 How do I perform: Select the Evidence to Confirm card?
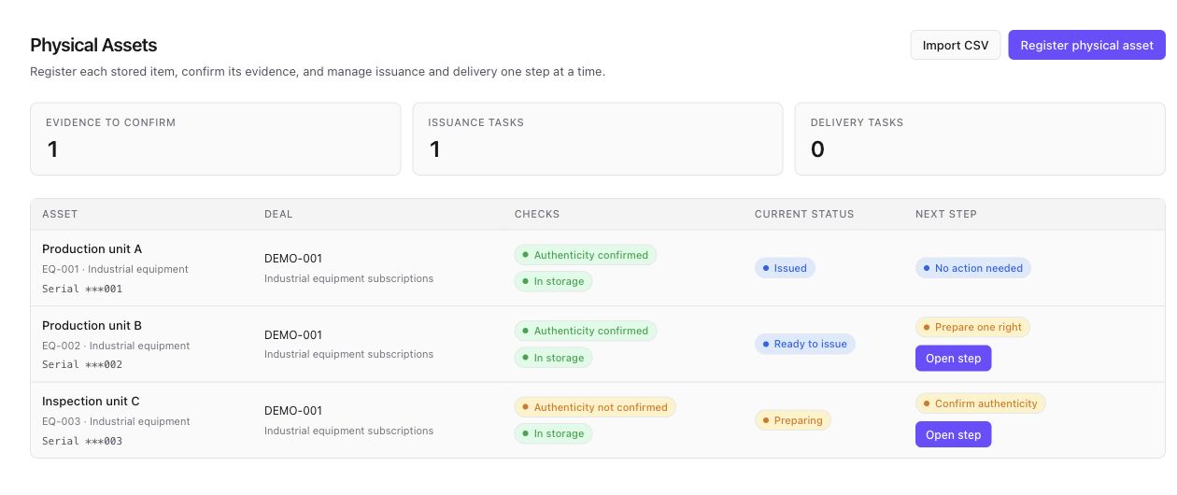(x=216, y=139)
